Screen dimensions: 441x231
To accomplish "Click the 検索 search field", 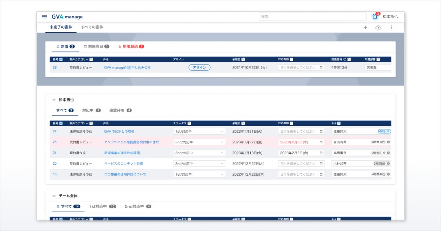I will tap(313, 16).
